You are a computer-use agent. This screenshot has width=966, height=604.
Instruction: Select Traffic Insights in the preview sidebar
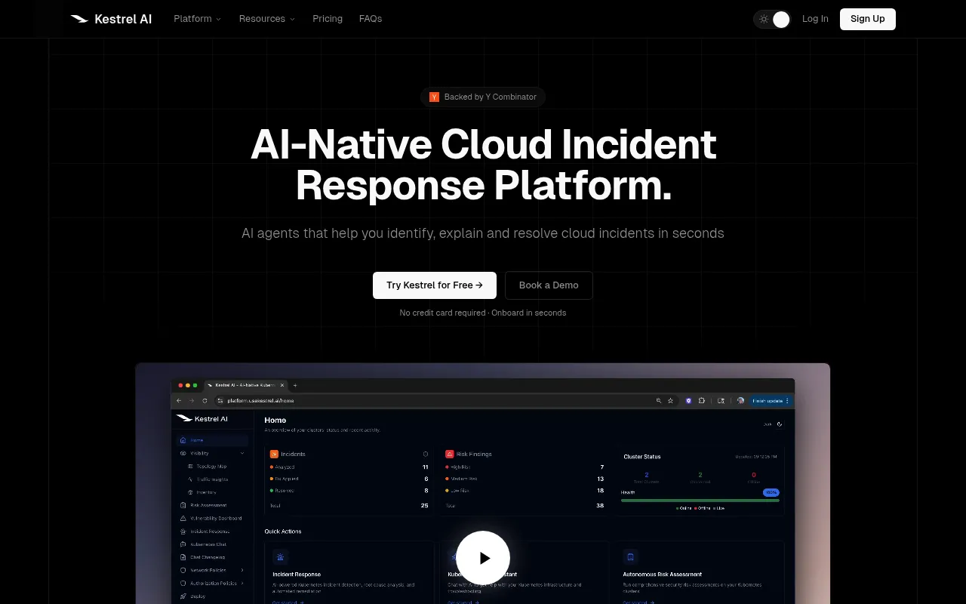(212, 479)
